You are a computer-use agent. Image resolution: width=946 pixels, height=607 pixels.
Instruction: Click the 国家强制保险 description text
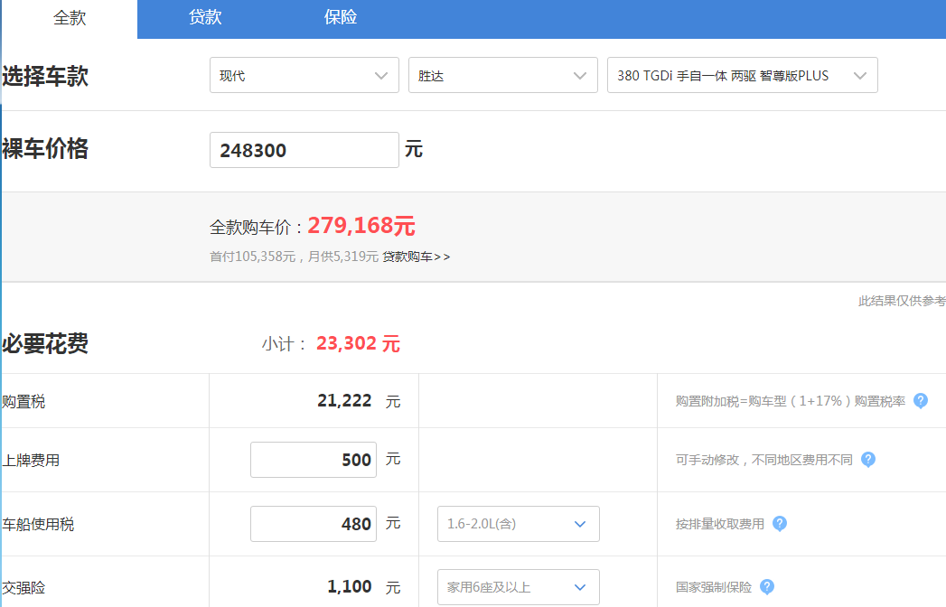(714, 587)
